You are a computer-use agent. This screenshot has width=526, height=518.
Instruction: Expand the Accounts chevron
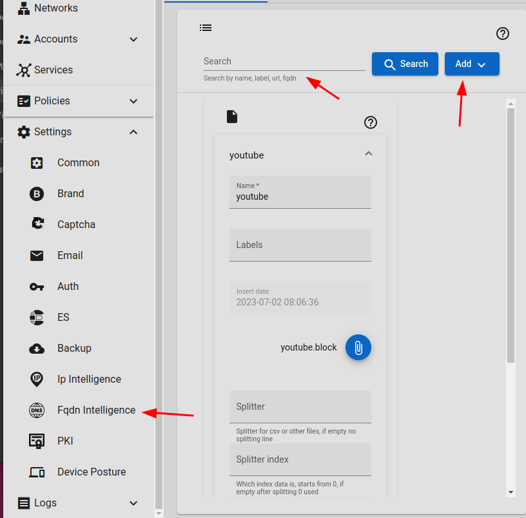pyautogui.click(x=133, y=39)
